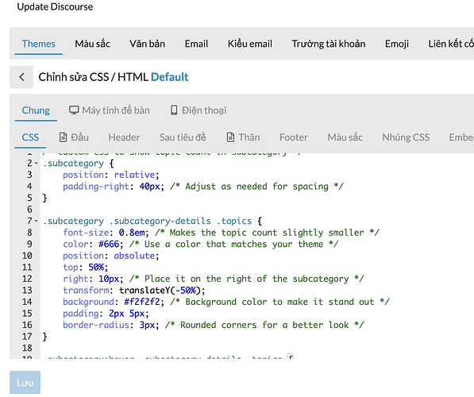Click line number 17 in the gutter
The height and width of the screenshot is (397, 474).
[x=27, y=337]
